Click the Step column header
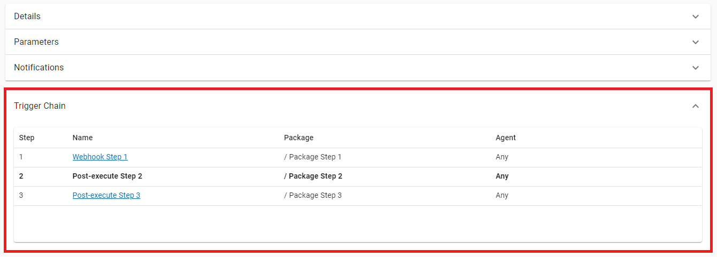The image size is (717, 257). click(x=27, y=138)
